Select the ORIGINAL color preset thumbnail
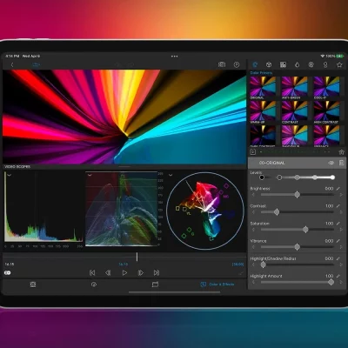Viewport: 348px width, 348px height. tap(263, 86)
